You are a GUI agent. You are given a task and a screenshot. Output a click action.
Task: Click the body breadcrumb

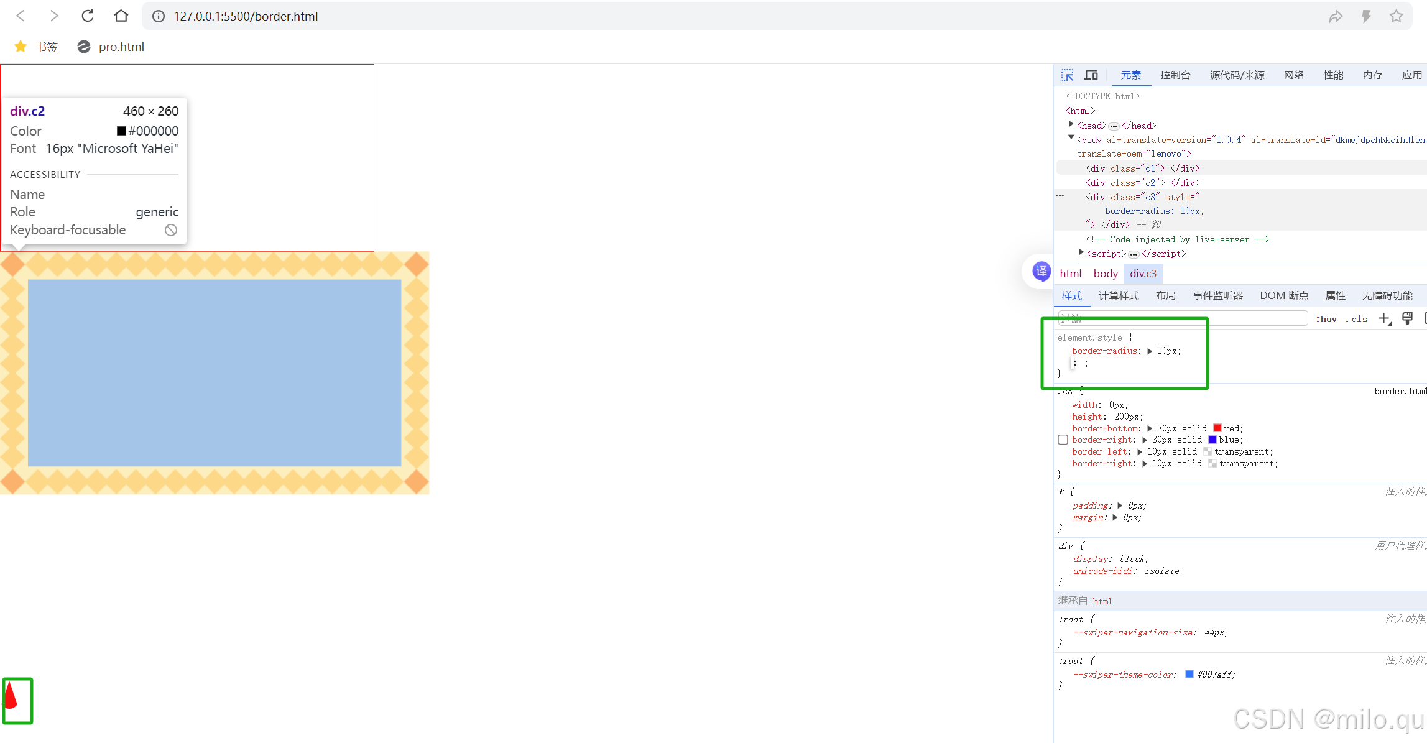coord(1106,274)
